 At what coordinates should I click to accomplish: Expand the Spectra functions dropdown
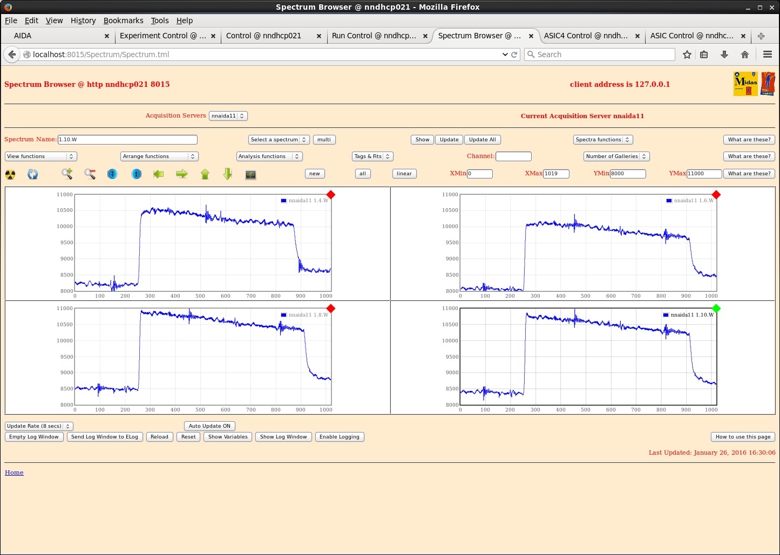coord(603,140)
